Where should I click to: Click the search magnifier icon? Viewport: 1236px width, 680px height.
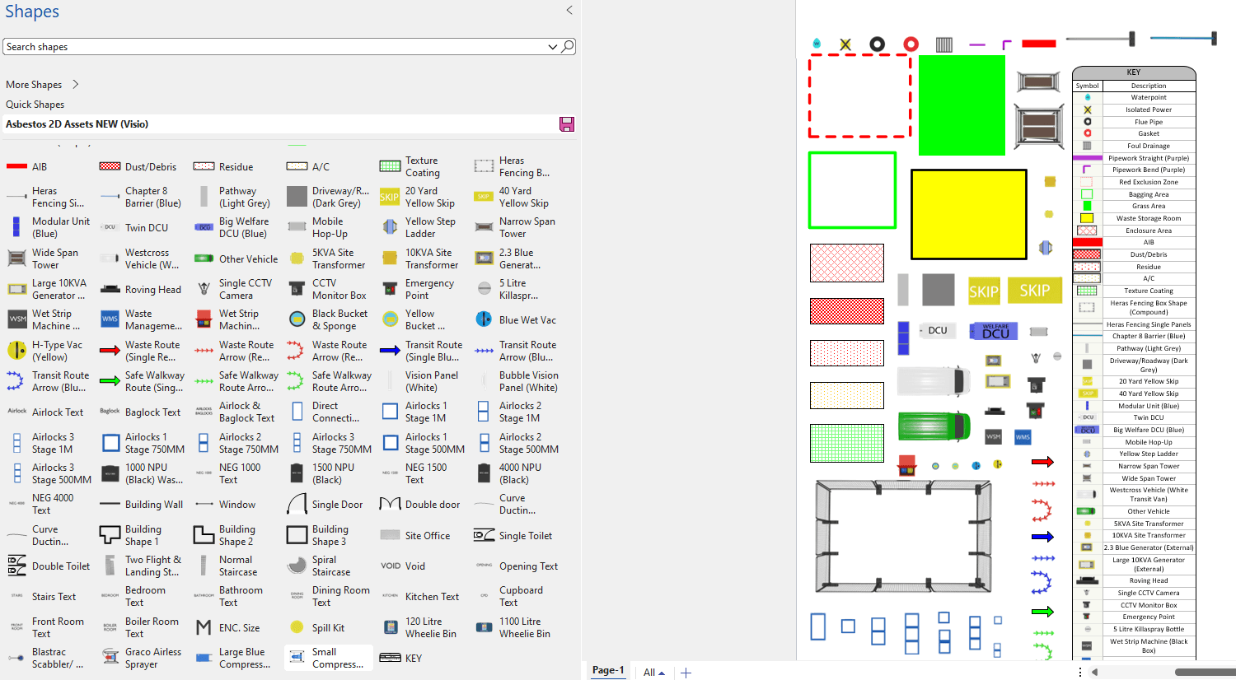tap(568, 47)
